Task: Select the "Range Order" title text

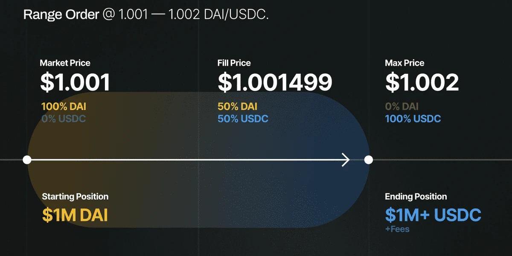Action: tap(61, 15)
